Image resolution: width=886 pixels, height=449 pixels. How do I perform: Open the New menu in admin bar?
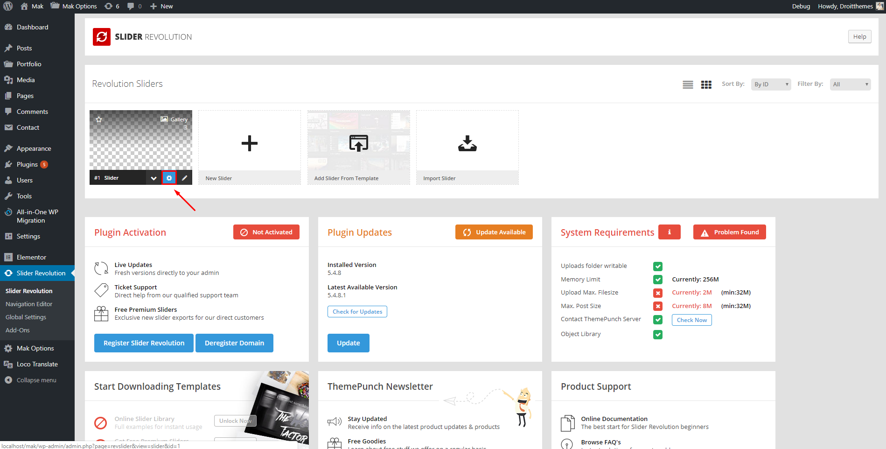coord(161,6)
